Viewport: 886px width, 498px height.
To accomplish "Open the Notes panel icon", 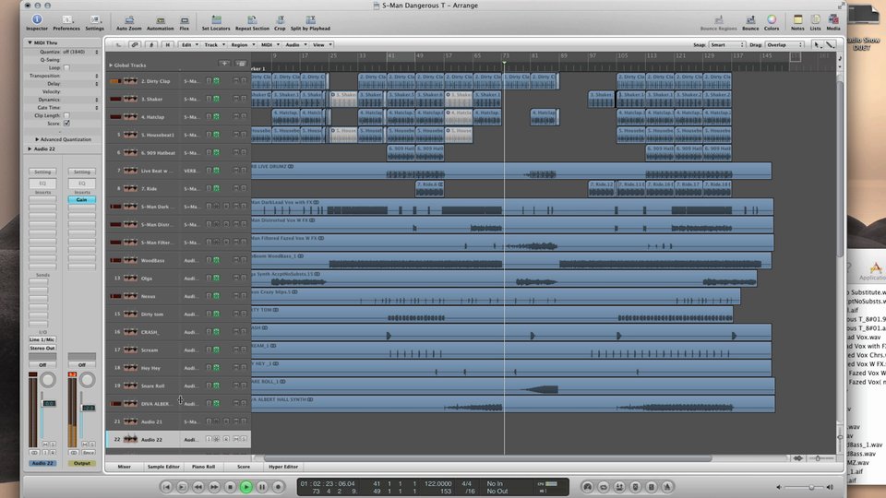I will pyautogui.click(x=797, y=21).
